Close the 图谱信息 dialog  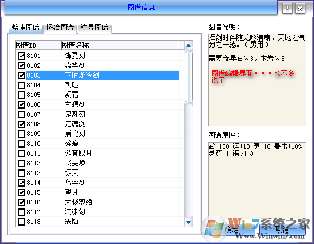300,9
